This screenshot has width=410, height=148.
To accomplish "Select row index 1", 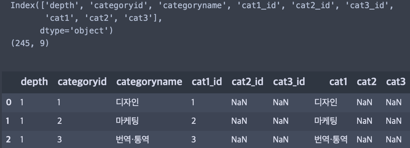I will pyautogui.click(x=7, y=121).
